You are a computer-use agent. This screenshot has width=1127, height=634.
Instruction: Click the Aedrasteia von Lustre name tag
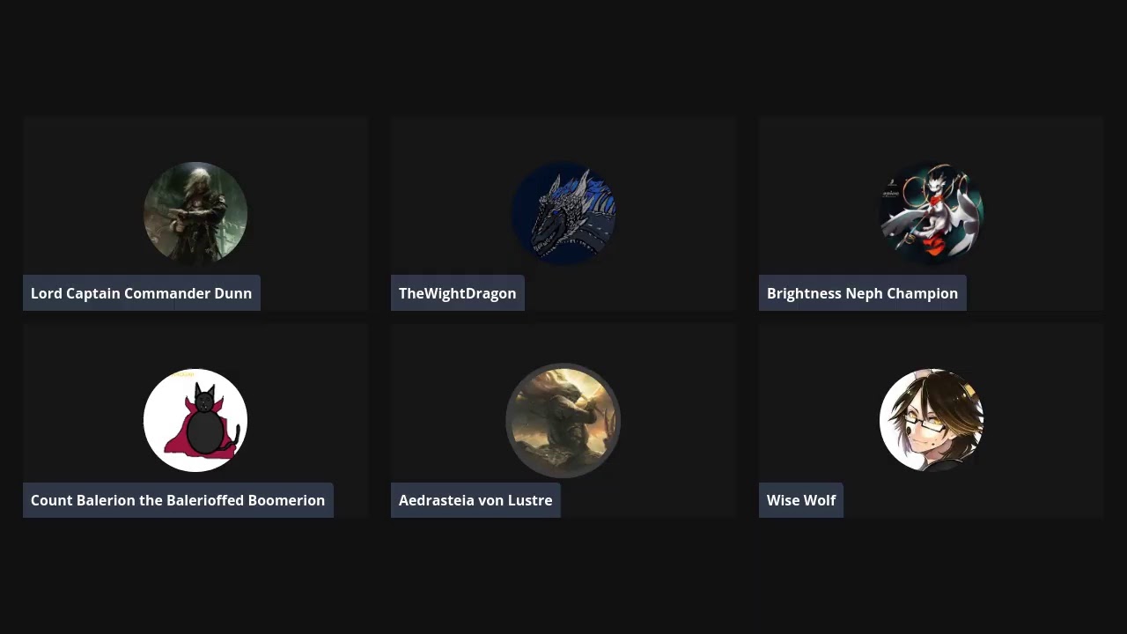pyautogui.click(x=475, y=500)
